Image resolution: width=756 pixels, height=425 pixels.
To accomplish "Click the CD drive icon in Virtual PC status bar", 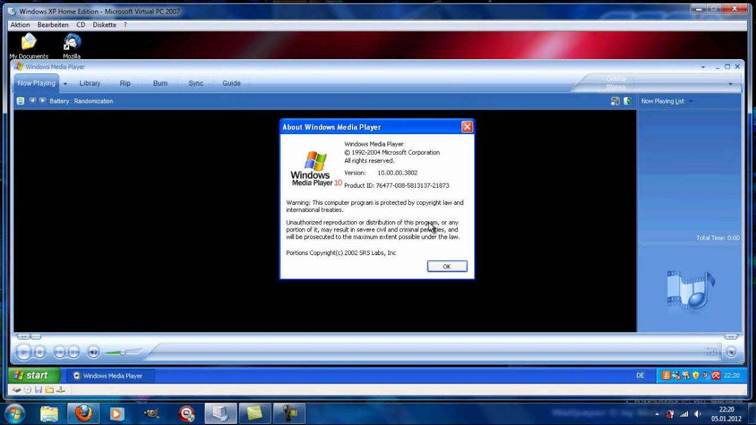I will click(28, 390).
